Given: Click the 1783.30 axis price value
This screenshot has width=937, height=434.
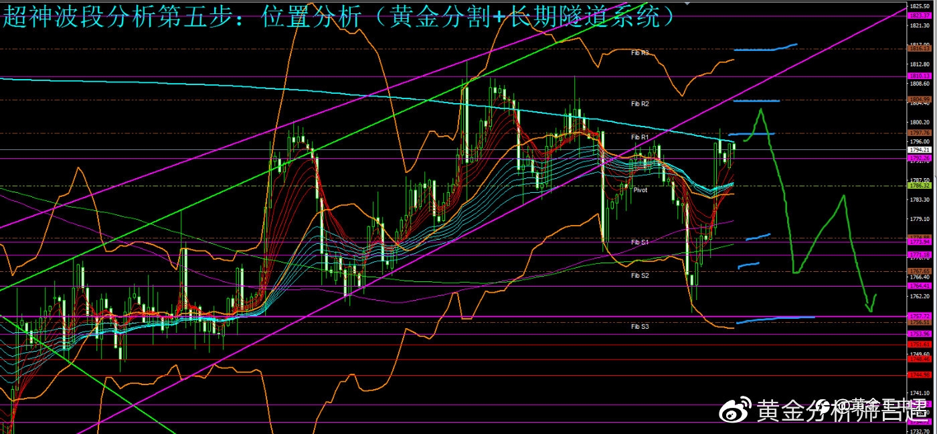Looking at the screenshot, I should click(x=920, y=200).
